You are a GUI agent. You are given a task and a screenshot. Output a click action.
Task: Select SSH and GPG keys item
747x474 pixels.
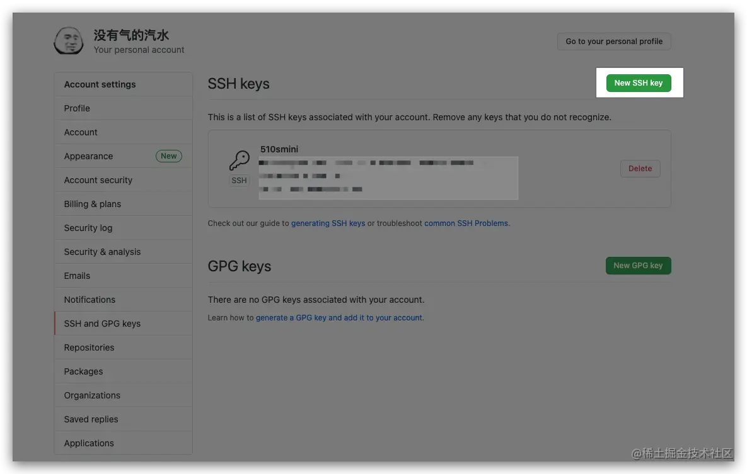(x=124, y=324)
